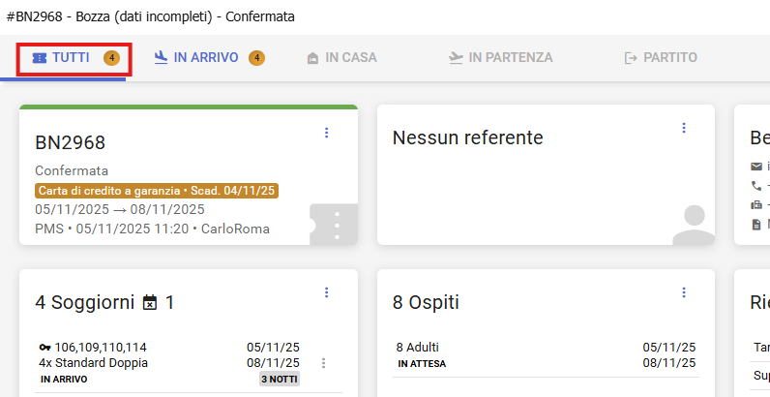Switch to the IN PARTENZA tab
770x397 pixels.
[501, 57]
